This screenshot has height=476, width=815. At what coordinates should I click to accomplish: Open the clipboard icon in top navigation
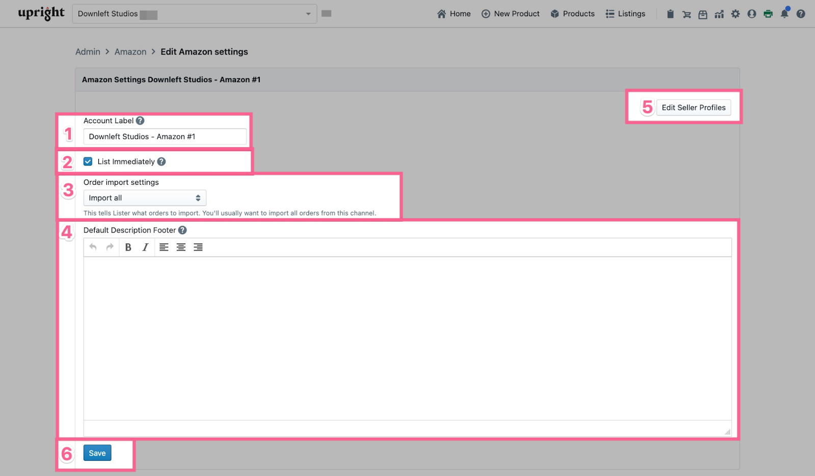[670, 14]
